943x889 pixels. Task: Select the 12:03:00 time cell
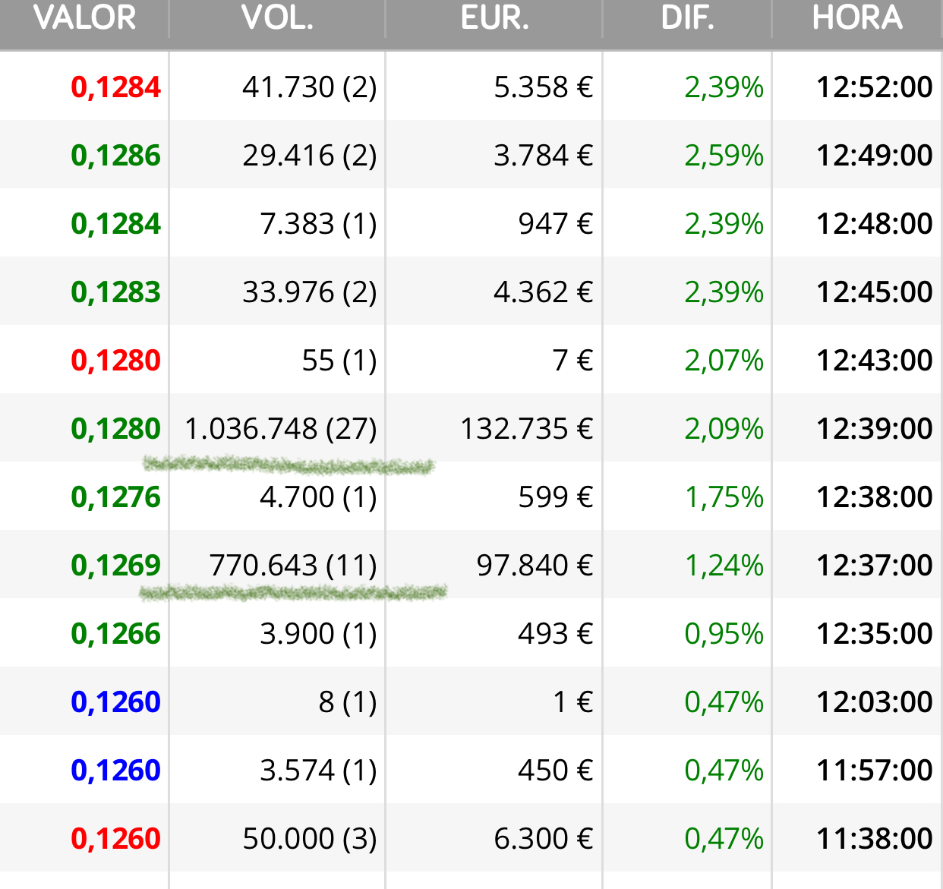tap(874, 702)
